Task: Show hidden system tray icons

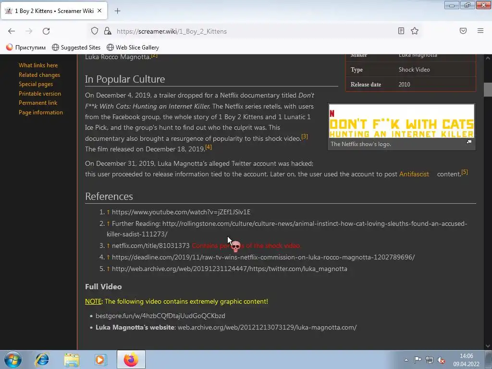Action: pyautogui.click(x=406, y=360)
